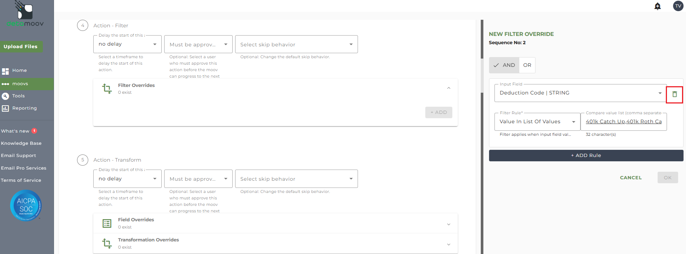Expand the Field Overrides section
This screenshot has width=686, height=254.
point(449,224)
